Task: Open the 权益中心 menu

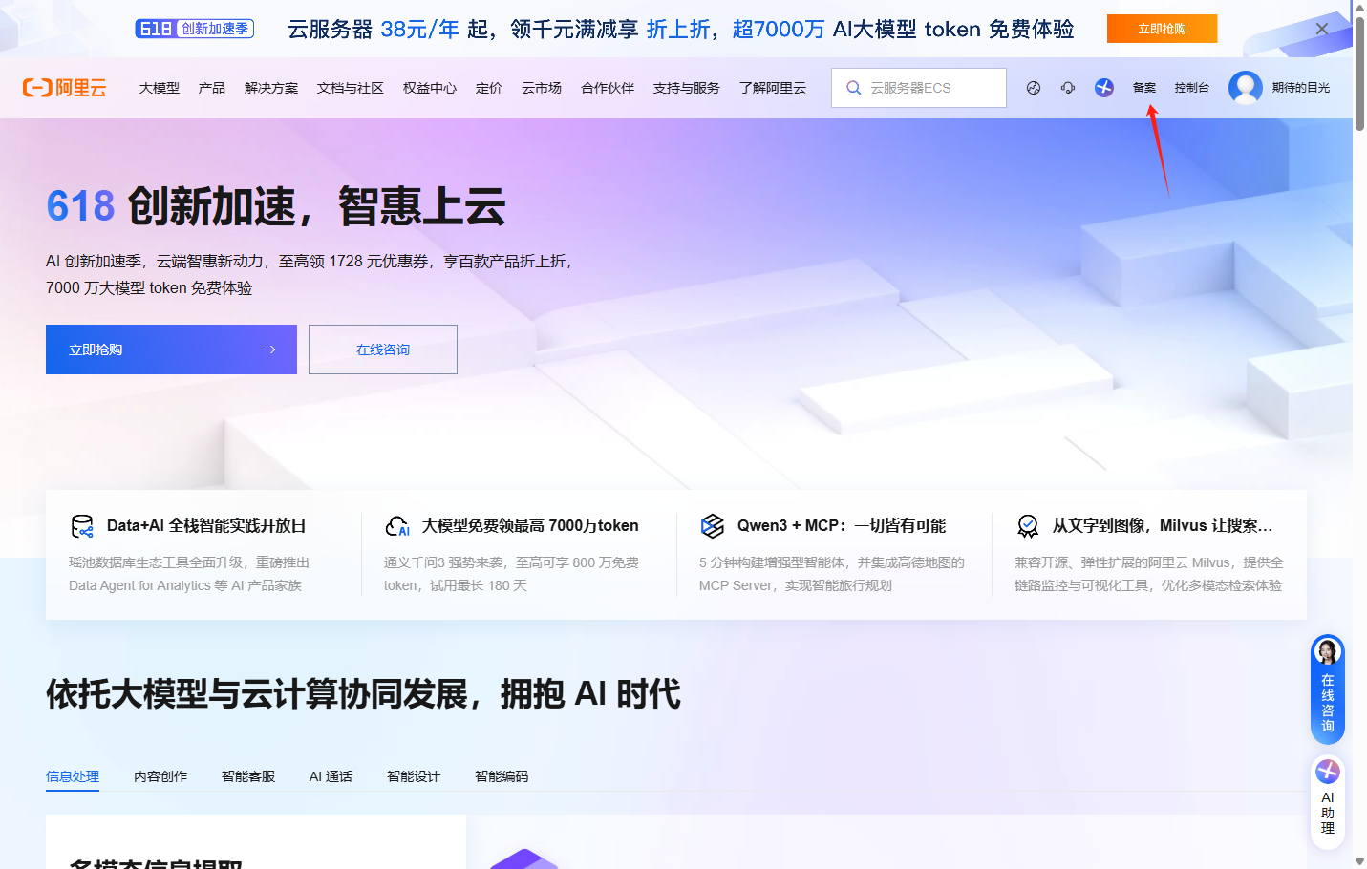Action: click(x=430, y=88)
